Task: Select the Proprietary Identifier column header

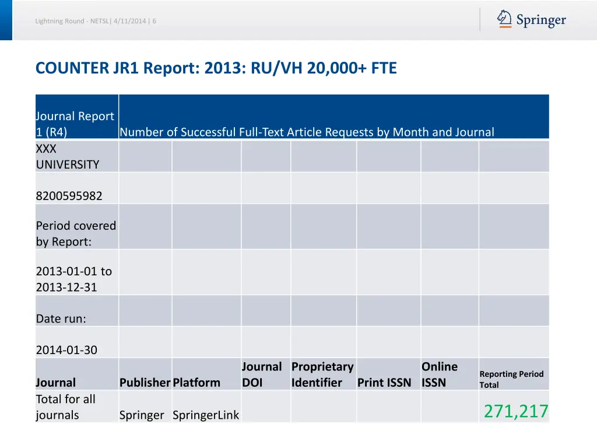Action: [x=322, y=374]
